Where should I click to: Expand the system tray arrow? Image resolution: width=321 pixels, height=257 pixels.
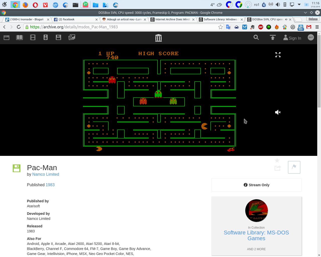point(299,5)
